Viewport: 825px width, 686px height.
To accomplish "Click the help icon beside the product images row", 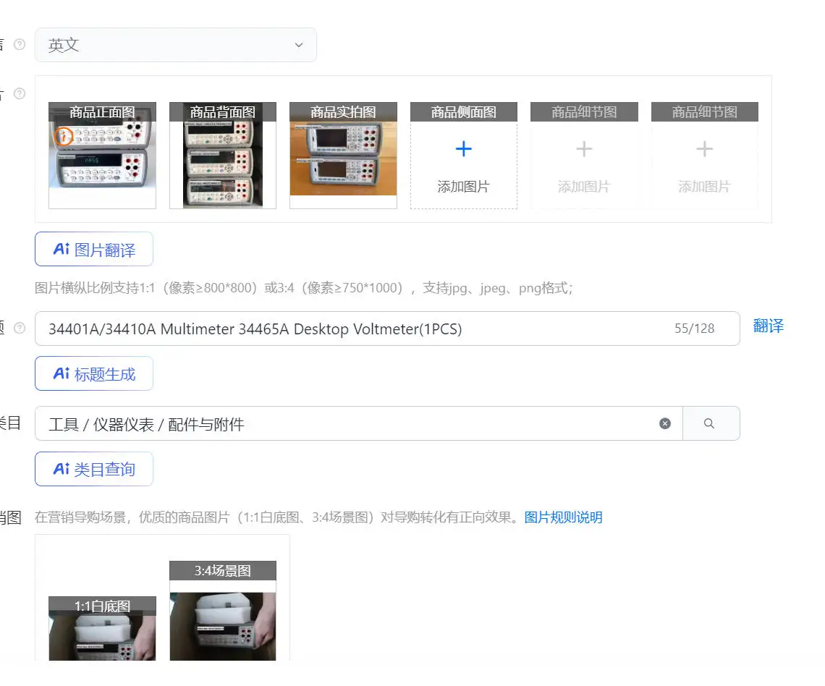I will (x=20, y=93).
